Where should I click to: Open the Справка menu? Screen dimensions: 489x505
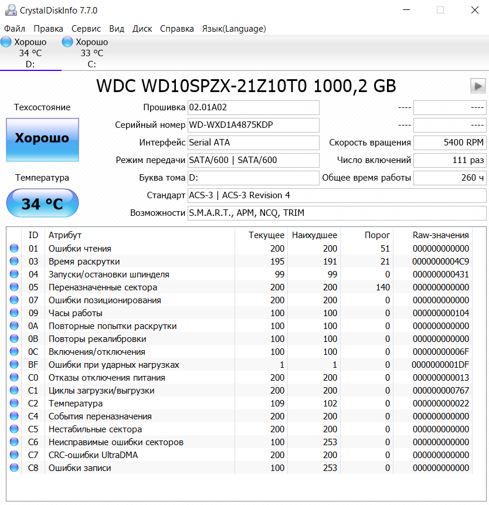point(177,29)
